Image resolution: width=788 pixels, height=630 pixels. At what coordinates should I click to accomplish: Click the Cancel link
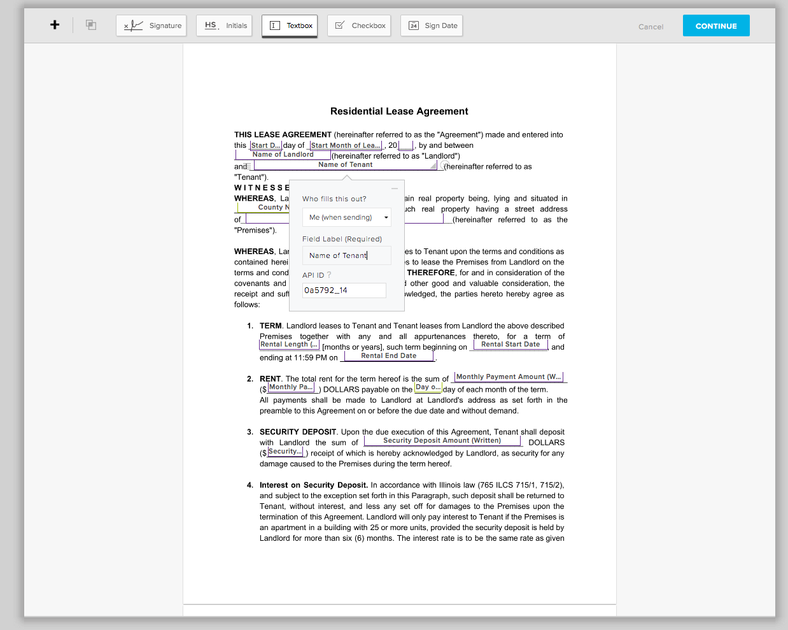click(651, 27)
